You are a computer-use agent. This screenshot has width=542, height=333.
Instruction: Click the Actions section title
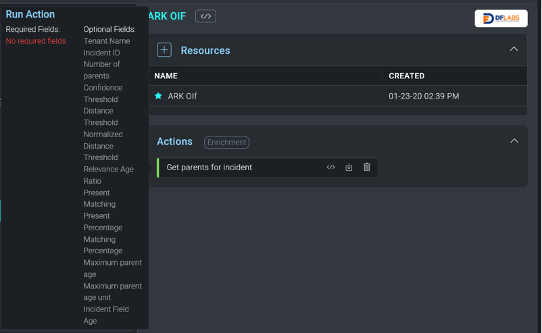pos(174,141)
